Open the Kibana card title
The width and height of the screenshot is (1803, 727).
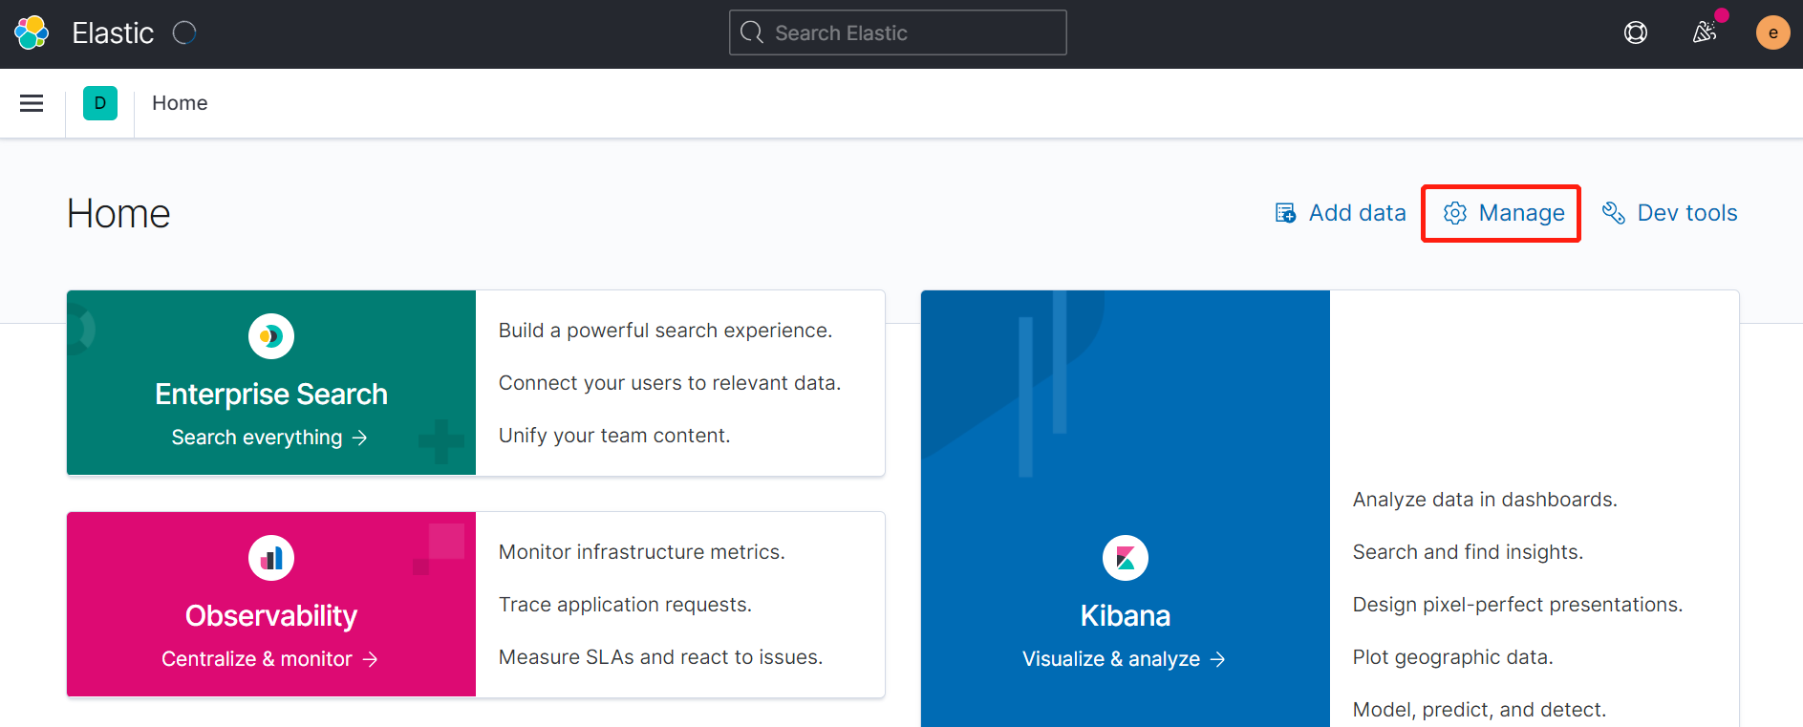pos(1126,615)
